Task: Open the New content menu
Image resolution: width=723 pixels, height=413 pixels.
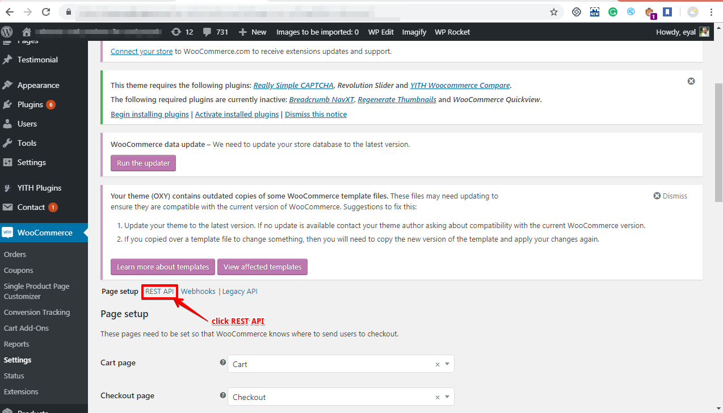Action: tap(253, 32)
